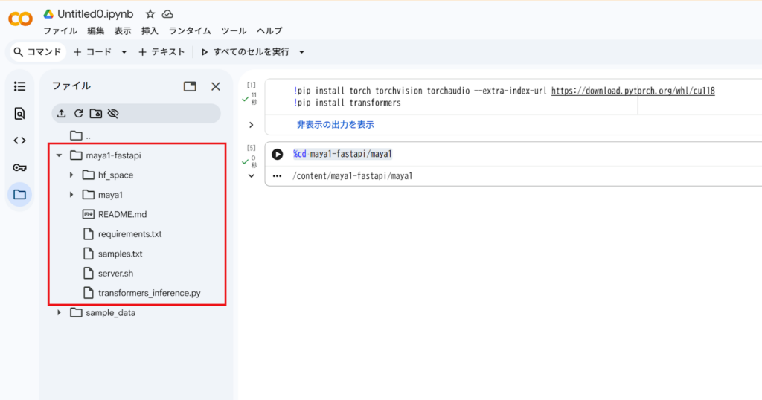The width and height of the screenshot is (762, 400).
Task: Select samples.txt in the file tree
Action: tap(120, 254)
